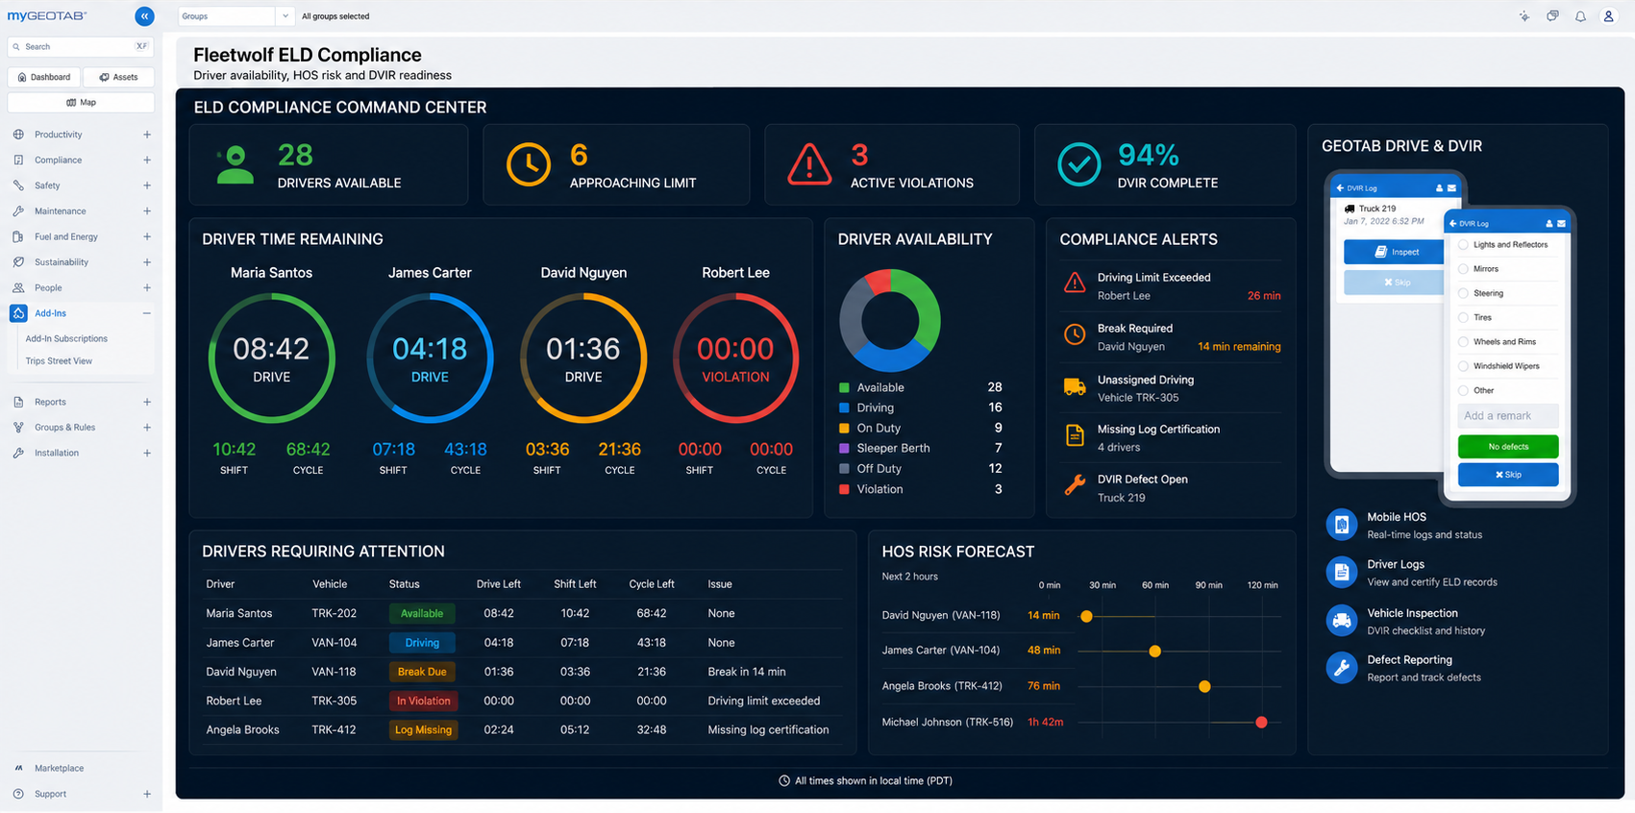Image resolution: width=1635 pixels, height=813 pixels.
Task: Click the green No defects button
Action: [x=1508, y=446]
